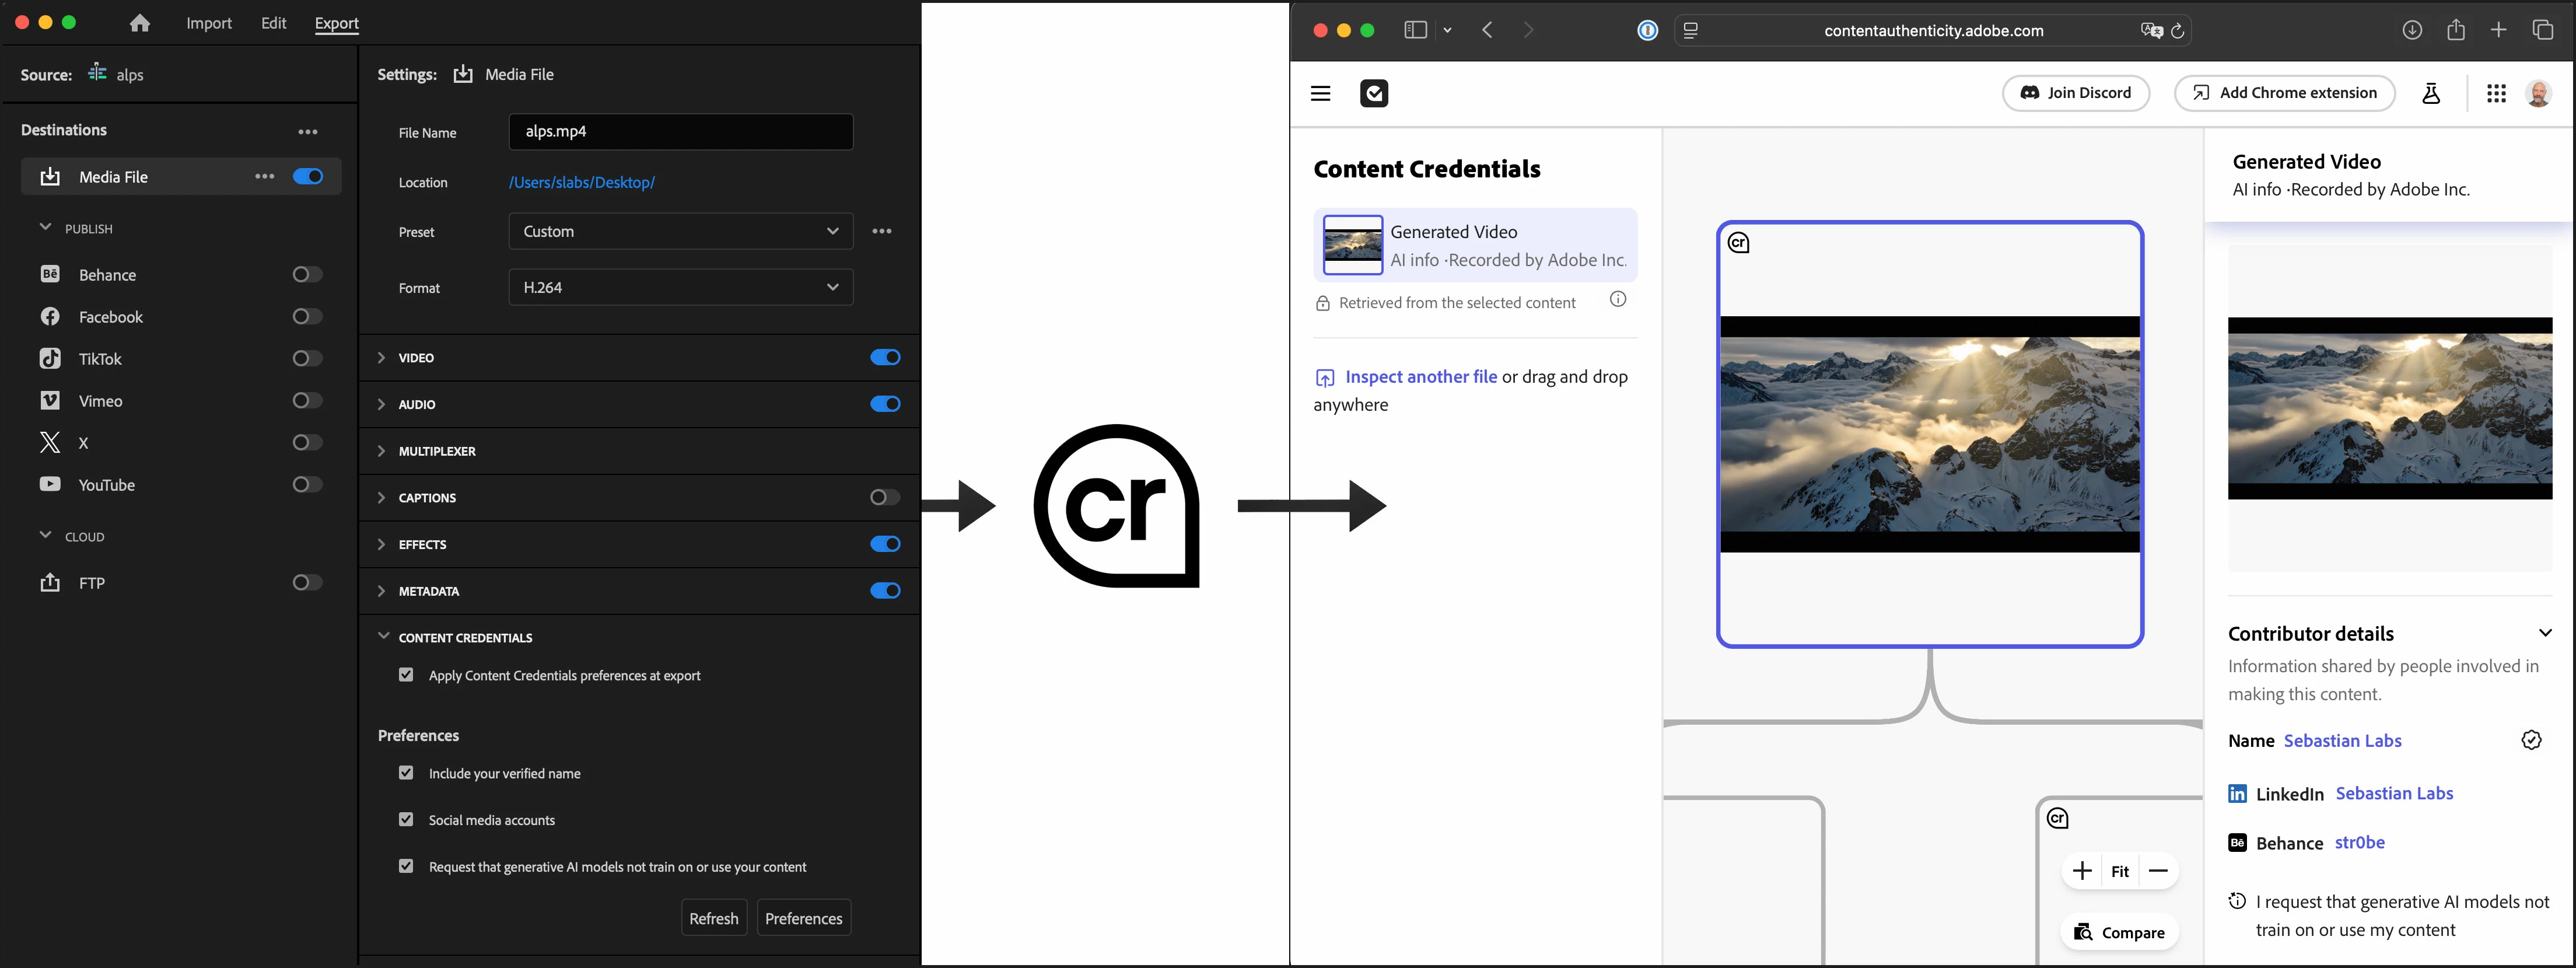Viewport: 2576px width, 968px height.
Task: Click Safari share icon in toolbar
Action: pyautogui.click(x=2456, y=30)
